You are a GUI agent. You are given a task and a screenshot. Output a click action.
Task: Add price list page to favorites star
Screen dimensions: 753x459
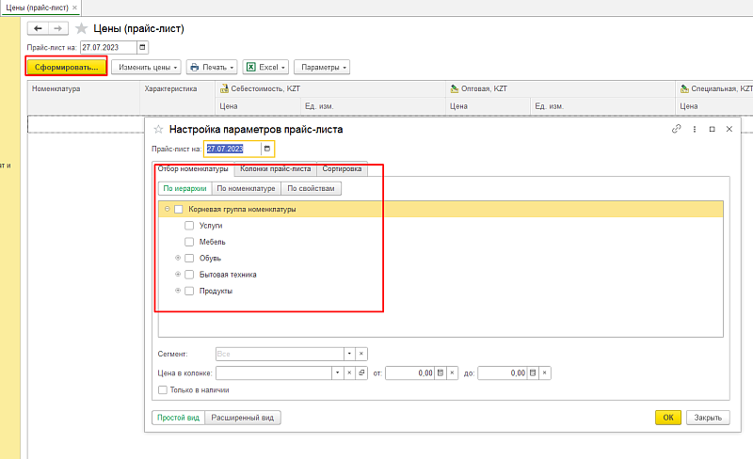(x=81, y=28)
